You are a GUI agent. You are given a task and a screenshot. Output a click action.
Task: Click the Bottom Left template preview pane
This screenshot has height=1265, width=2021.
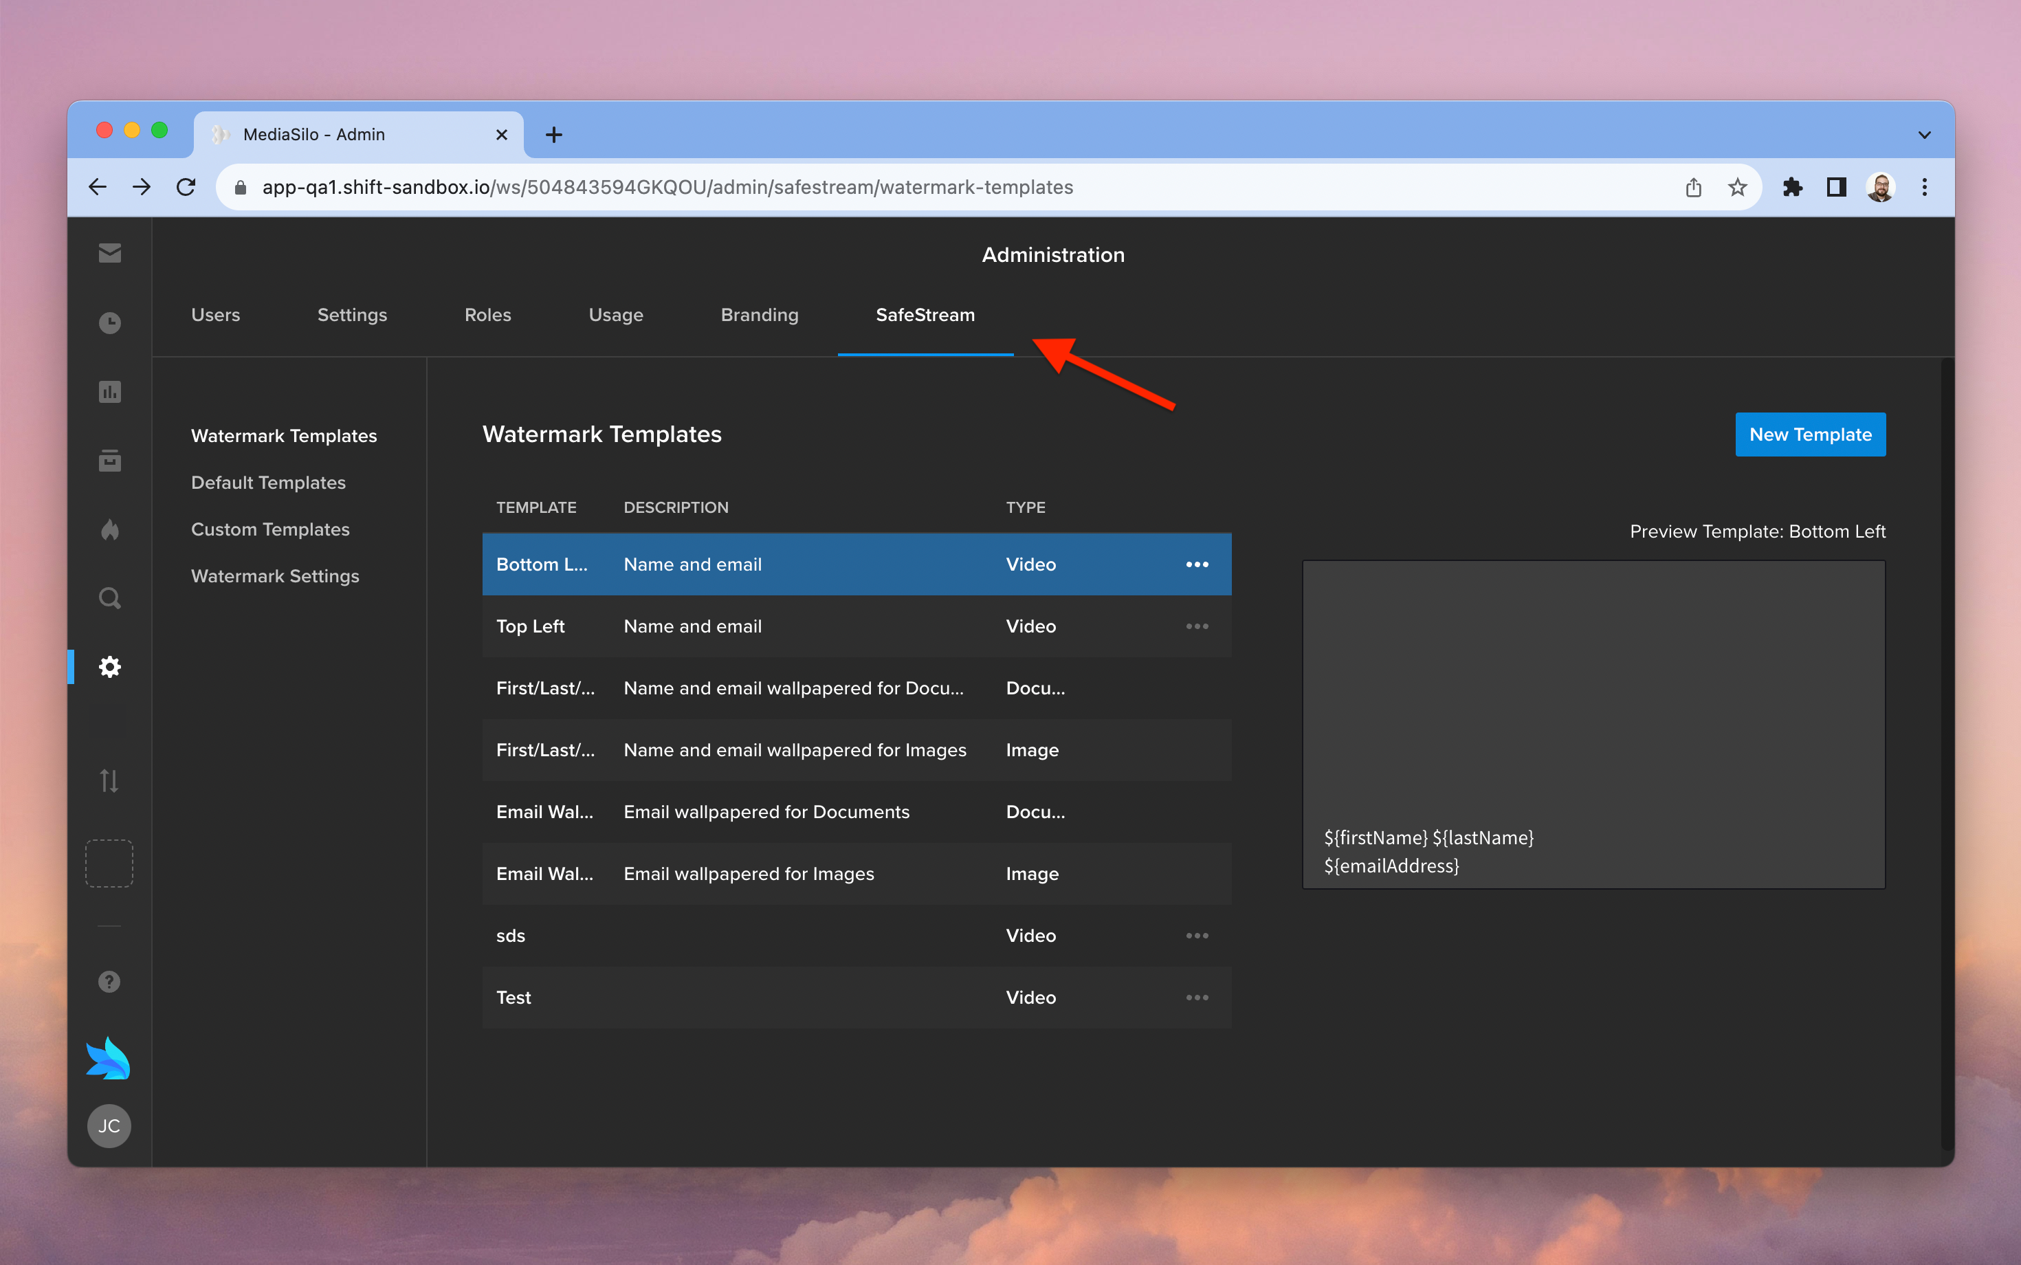(1593, 725)
